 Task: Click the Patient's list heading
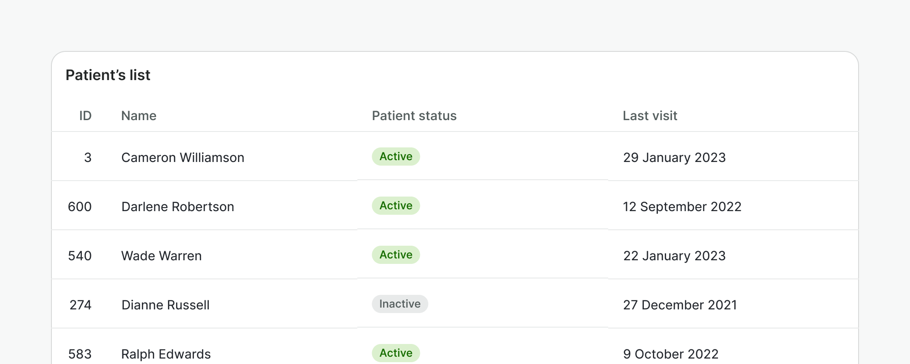click(x=108, y=75)
